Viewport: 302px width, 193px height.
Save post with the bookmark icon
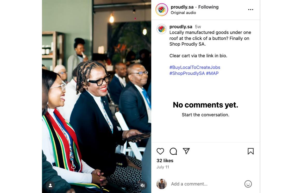coord(250,151)
